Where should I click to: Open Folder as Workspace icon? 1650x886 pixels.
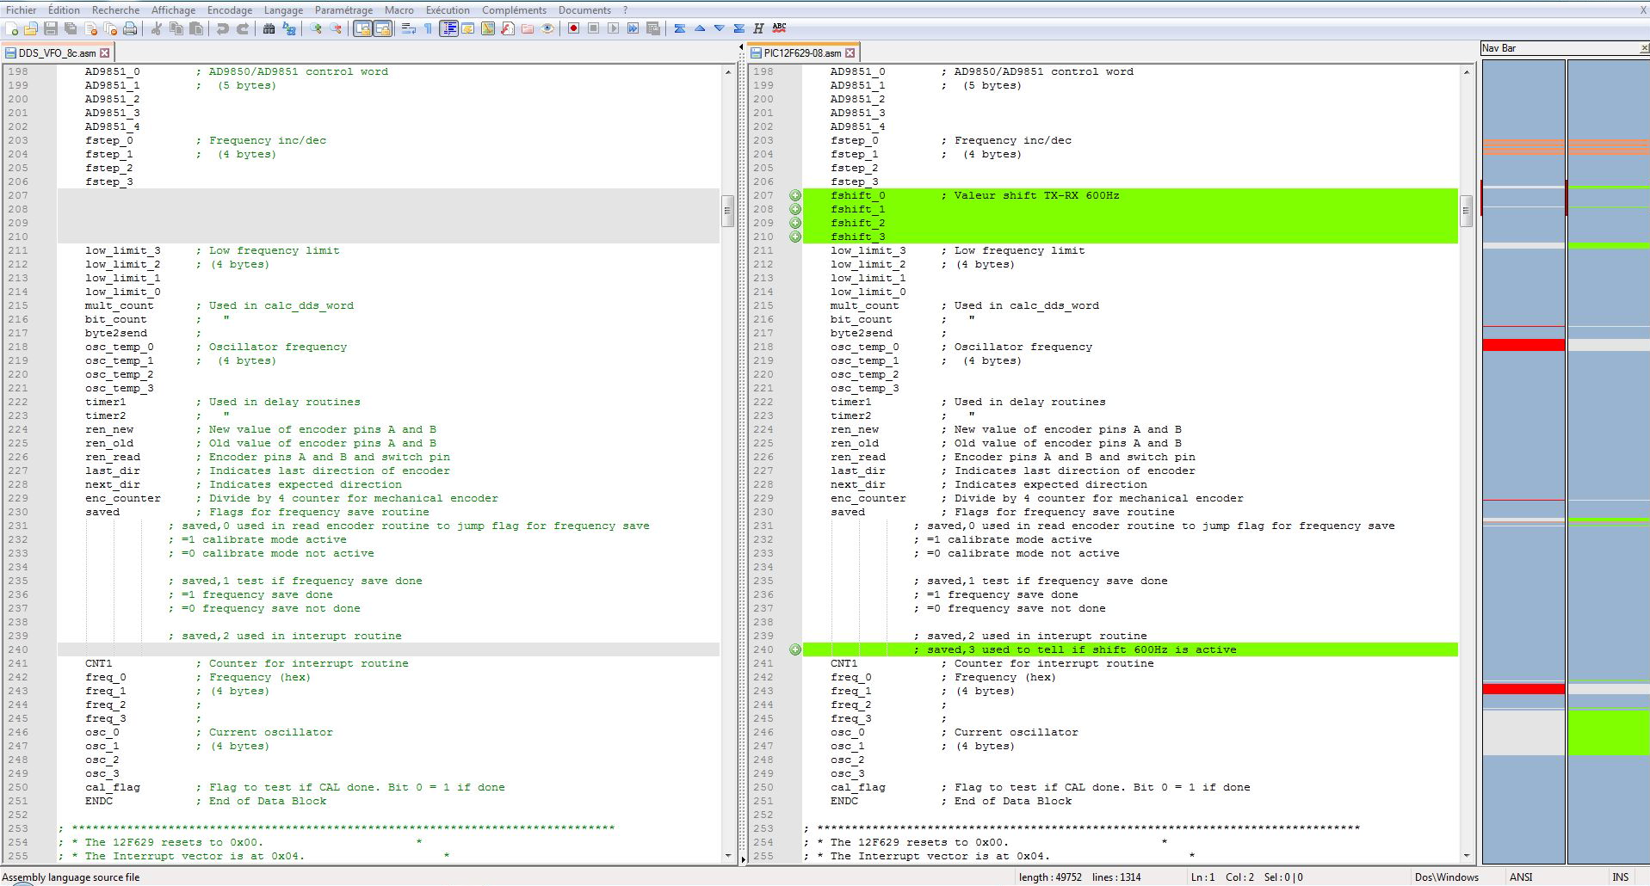(527, 28)
